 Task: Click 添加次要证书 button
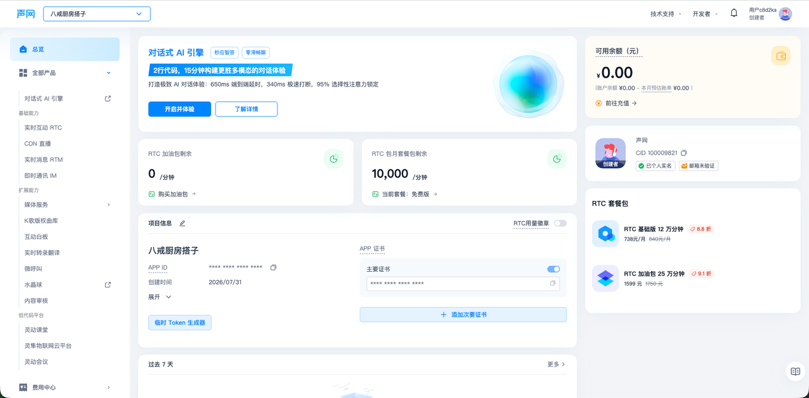(463, 315)
